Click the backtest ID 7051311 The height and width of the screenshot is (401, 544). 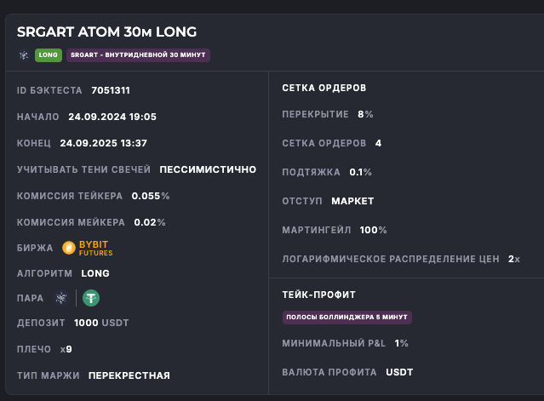coord(111,90)
